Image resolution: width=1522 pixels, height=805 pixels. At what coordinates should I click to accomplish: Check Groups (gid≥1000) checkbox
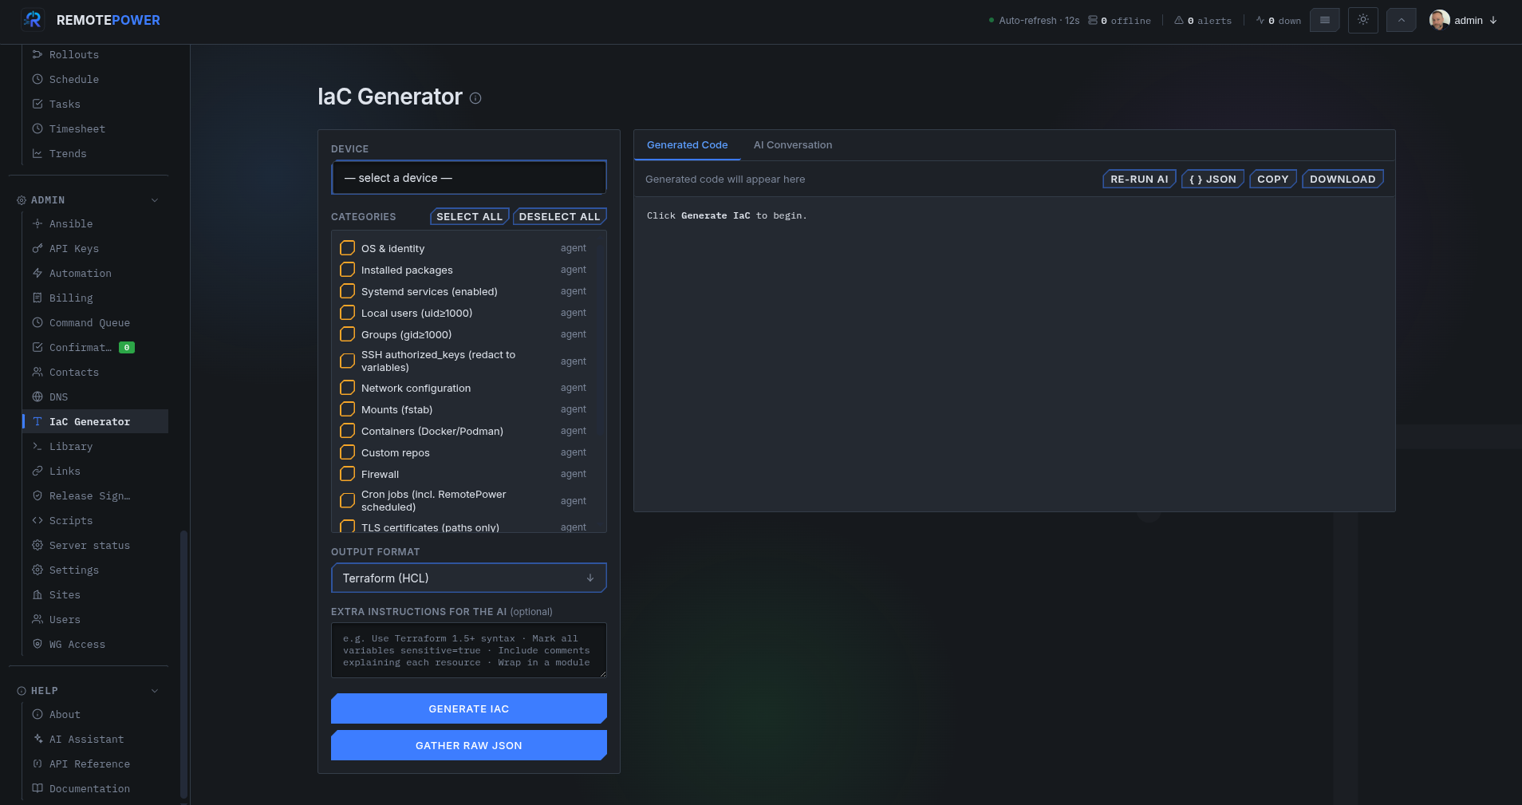348,334
